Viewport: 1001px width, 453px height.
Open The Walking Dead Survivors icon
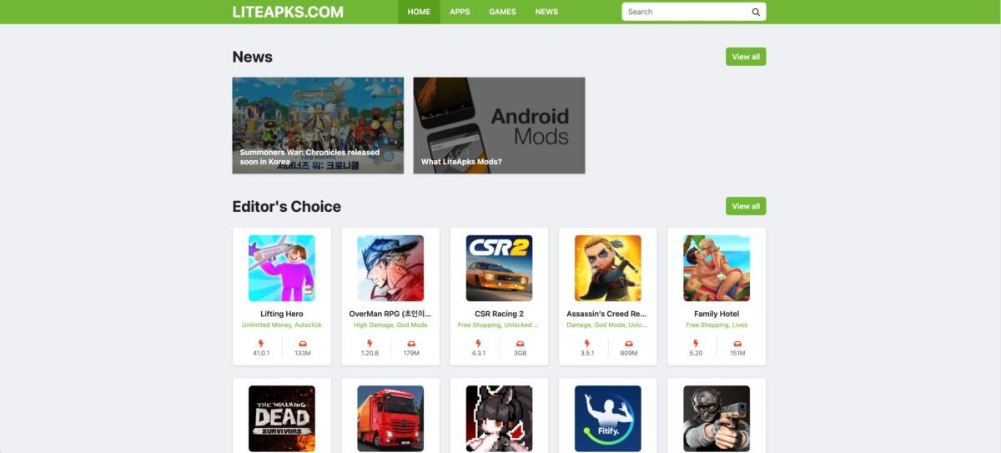click(282, 419)
